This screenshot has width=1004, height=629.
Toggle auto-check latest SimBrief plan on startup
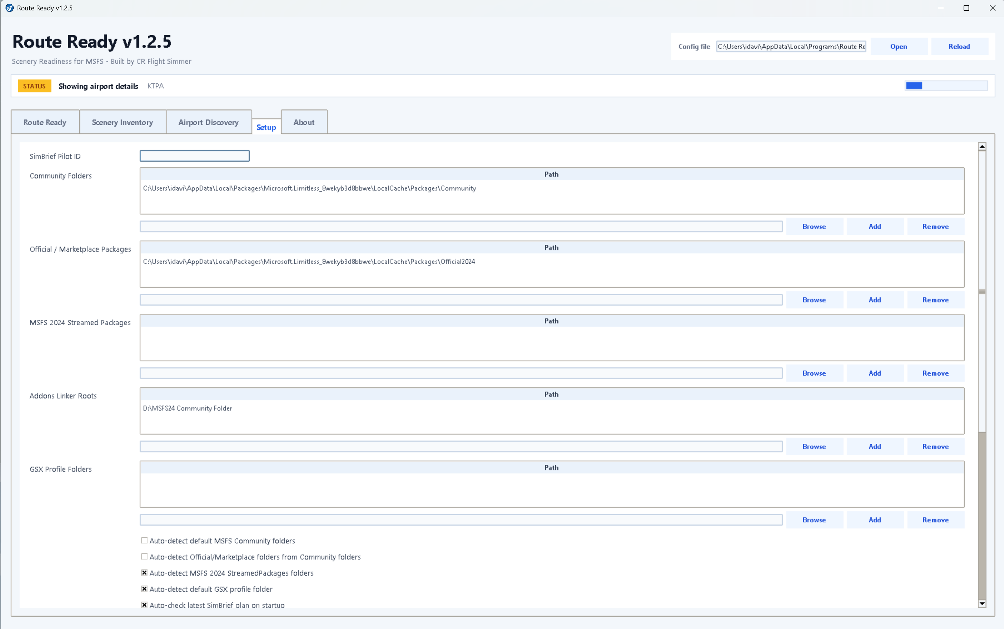[x=145, y=605]
